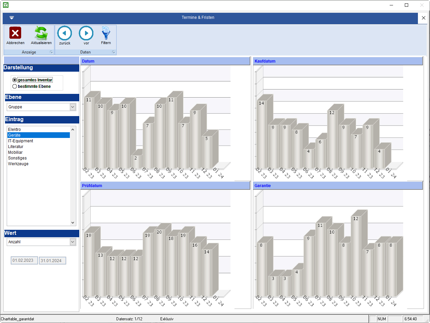Close the Termine & Fristen panel
The width and height of the screenshot is (430, 323).
pyautogui.click(x=423, y=18)
